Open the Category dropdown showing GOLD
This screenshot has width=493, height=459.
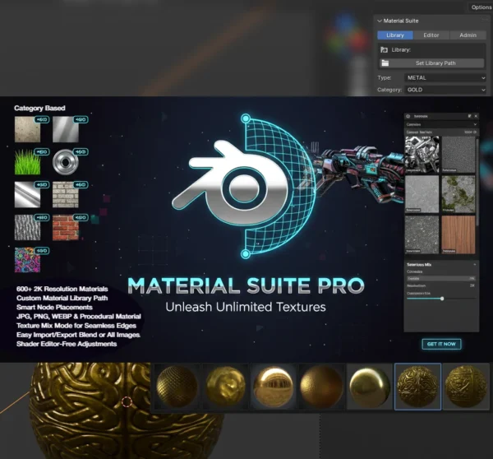point(444,89)
